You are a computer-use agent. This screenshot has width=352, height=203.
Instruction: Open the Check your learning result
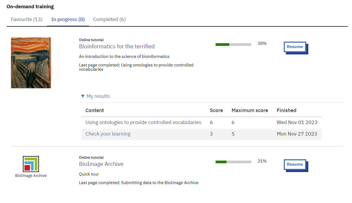coord(108,134)
